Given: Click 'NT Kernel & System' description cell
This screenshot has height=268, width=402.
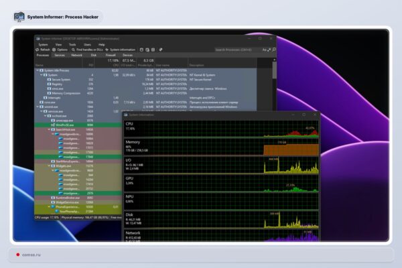Looking at the screenshot, I should coord(202,75).
